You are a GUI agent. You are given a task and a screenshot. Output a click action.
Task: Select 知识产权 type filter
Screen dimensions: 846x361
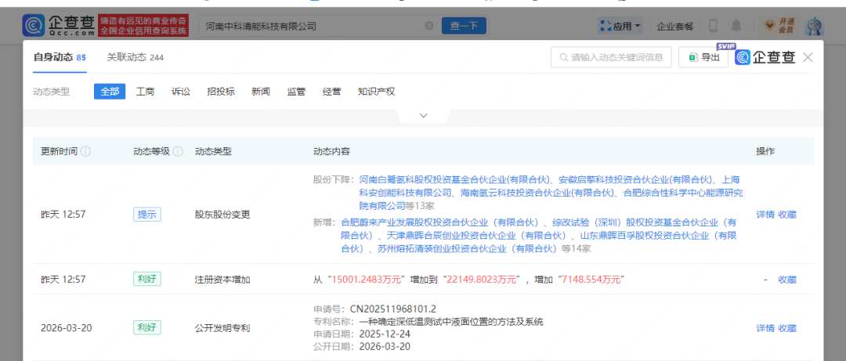tap(376, 92)
